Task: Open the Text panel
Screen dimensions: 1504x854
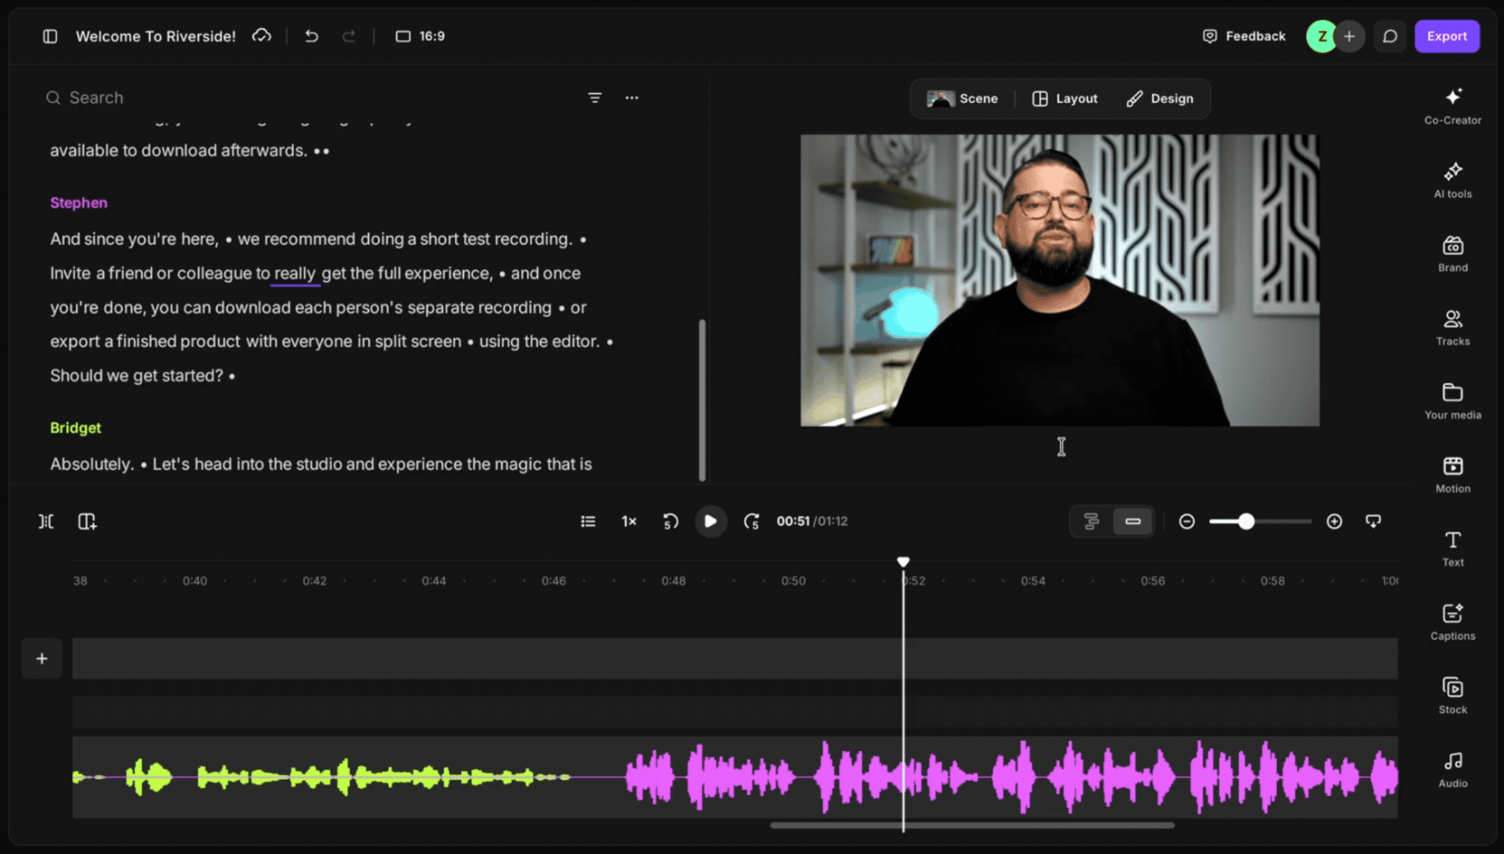Action: (1453, 548)
